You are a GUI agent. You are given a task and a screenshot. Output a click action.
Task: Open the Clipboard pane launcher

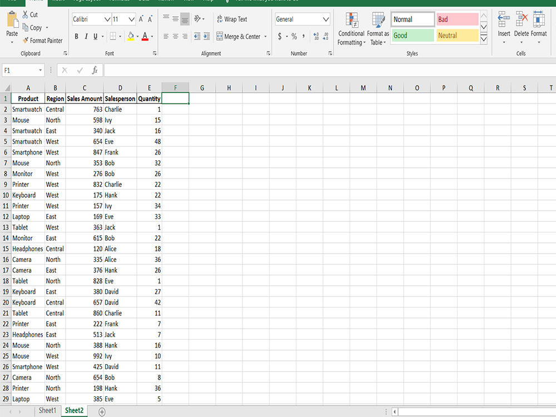(65, 53)
